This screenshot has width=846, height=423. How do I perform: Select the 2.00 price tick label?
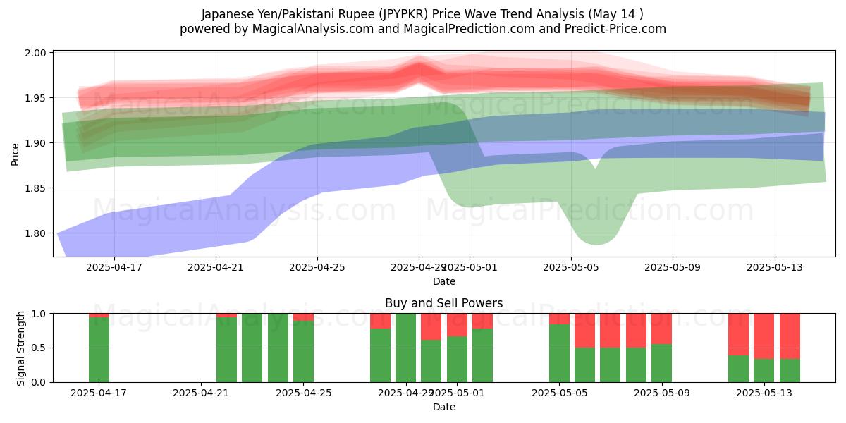pos(37,53)
